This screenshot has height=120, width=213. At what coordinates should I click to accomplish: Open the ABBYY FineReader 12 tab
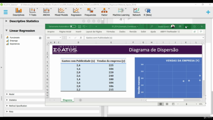170,32
